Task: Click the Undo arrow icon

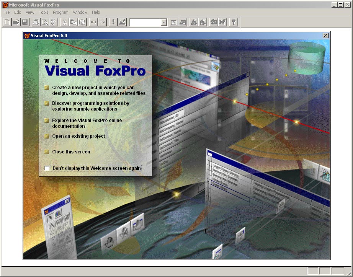Action: (93, 22)
